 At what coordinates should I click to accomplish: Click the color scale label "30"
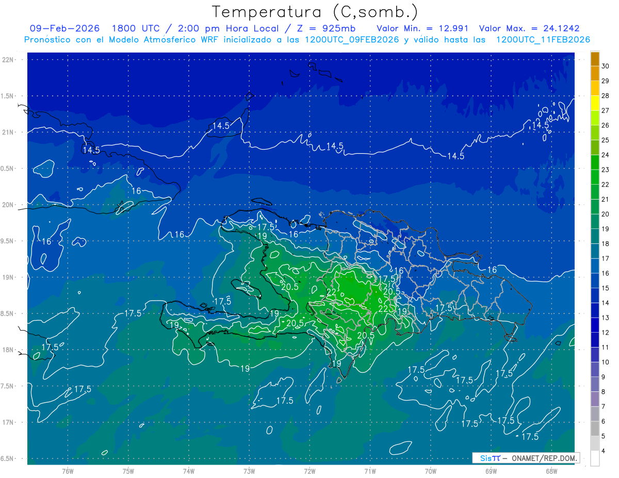point(606,66)
